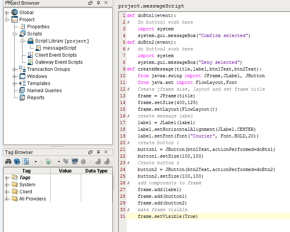Click the Project chart icon

pos(15,19)
